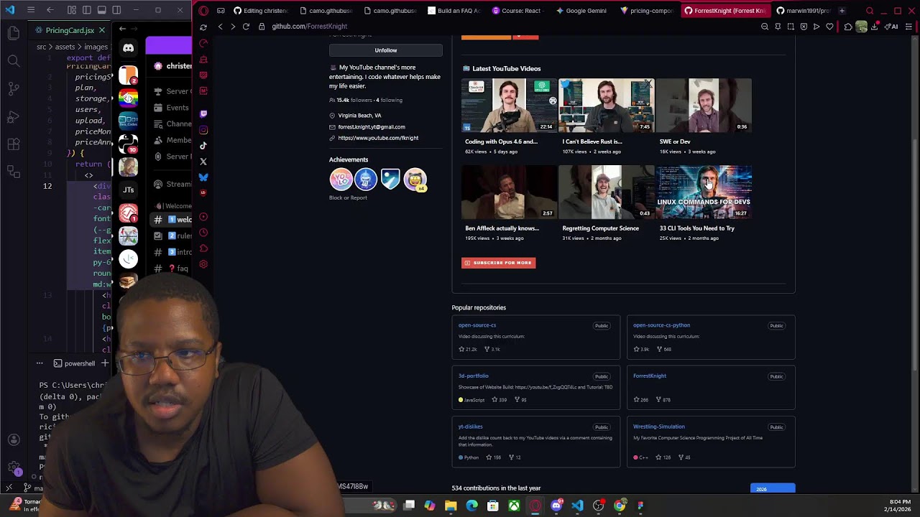Viewport: 920px width, 517px height.
Task: Switch to pricing-compon browser tab
Action: 646,11
